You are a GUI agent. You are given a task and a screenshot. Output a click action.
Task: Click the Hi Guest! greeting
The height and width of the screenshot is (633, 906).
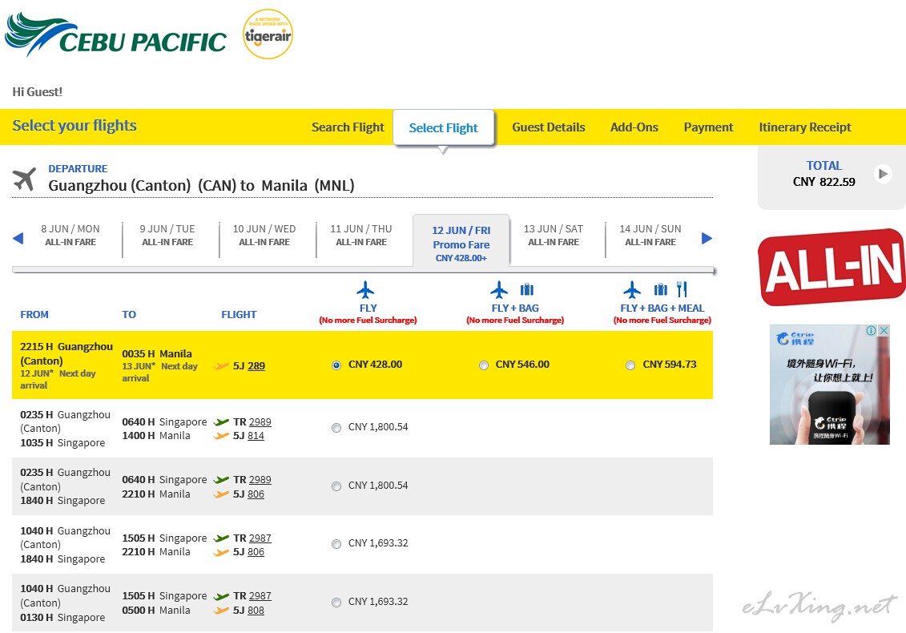tap(38, 92)
